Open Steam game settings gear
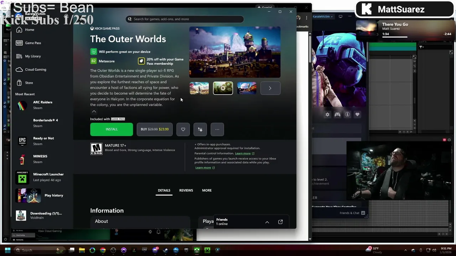Viewport: 456px width, 256px height. click(327, 114)
